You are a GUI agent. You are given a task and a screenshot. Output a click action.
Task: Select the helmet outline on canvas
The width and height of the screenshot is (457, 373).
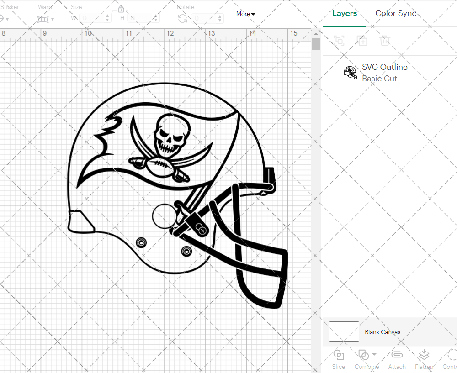pos(177,195)
